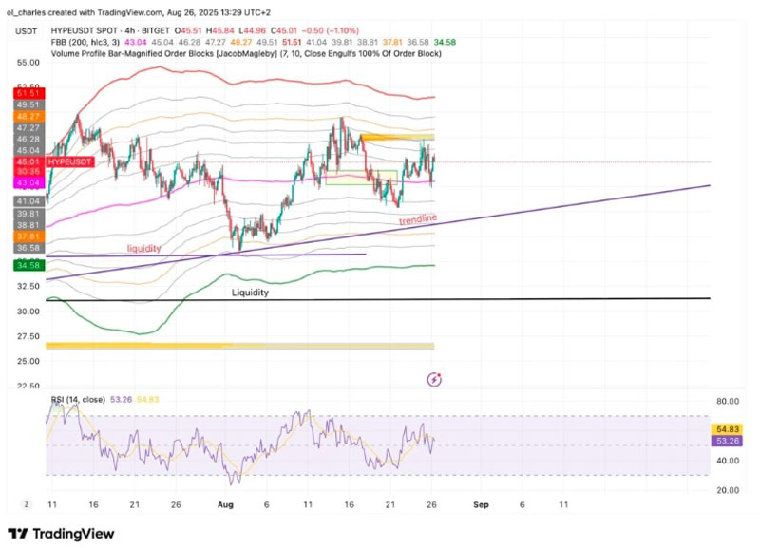Open the USDT currency selector
Screen dimensions: 760x548
point(28,29)
